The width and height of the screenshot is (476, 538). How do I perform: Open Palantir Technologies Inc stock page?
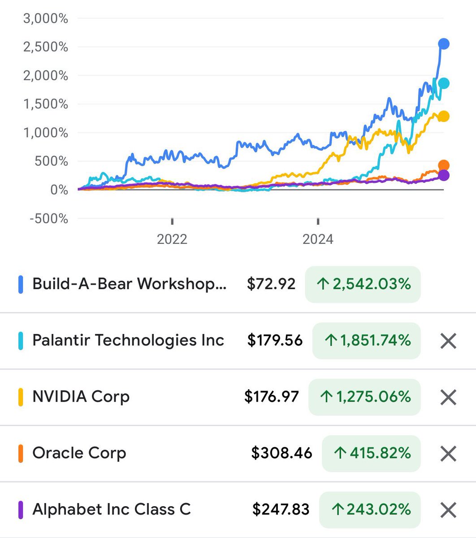[128, 340]
